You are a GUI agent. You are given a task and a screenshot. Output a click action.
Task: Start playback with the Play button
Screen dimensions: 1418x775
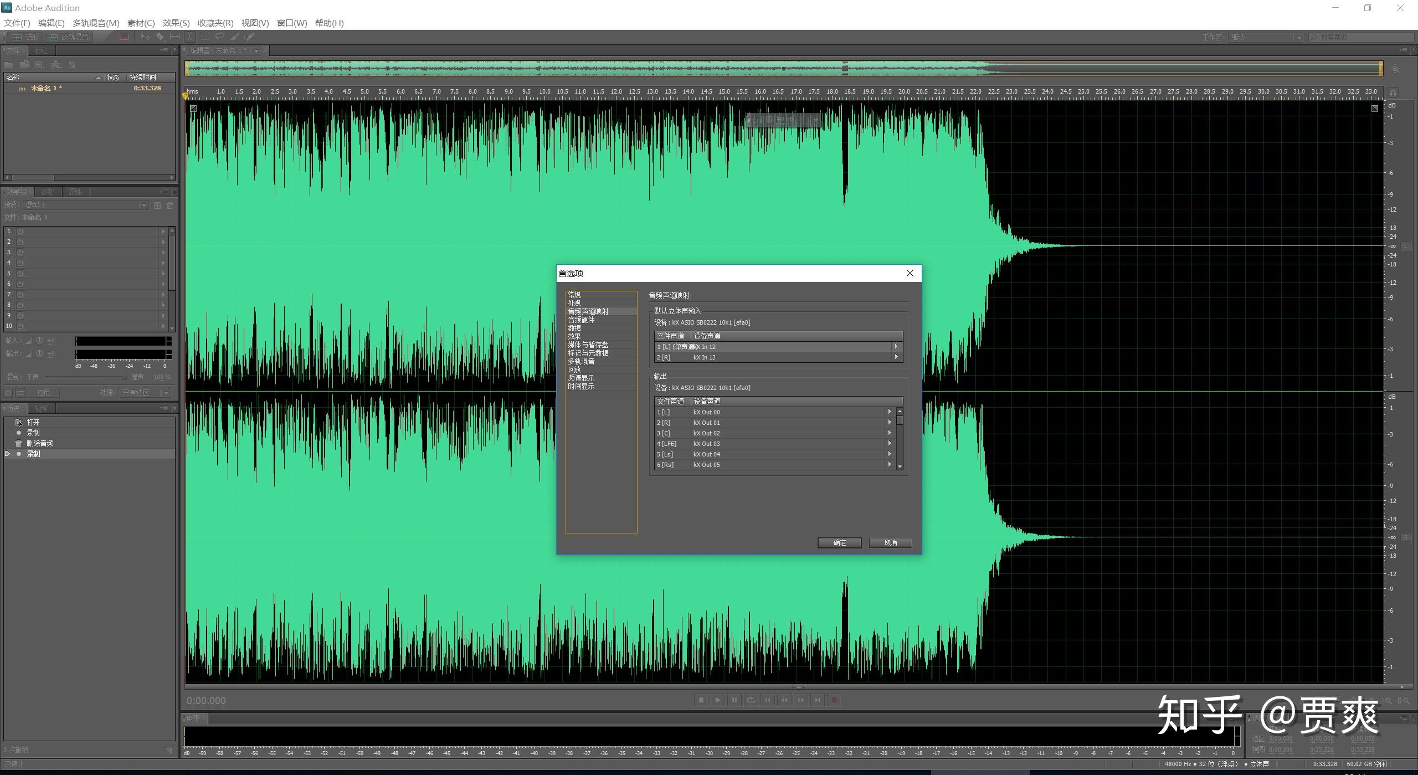pos(717,700)
